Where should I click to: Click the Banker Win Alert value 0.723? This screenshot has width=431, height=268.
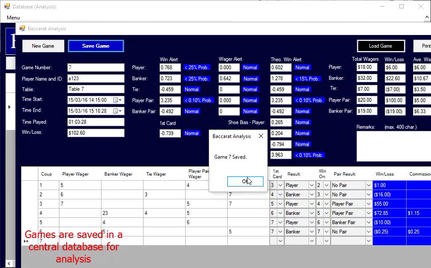[170, 78]
